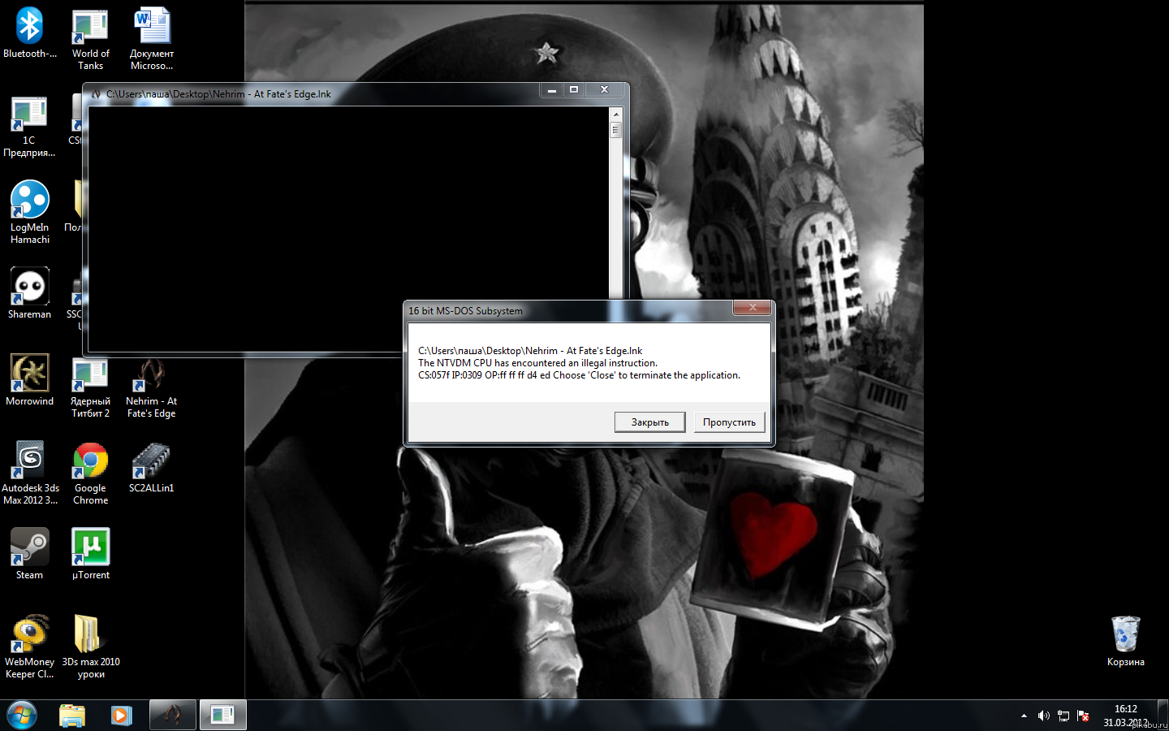Click the 'NTVDM CPU has encountered an illegal instruction' line
Viewport: 1169px width, 731px height.
tap(537, 363)
